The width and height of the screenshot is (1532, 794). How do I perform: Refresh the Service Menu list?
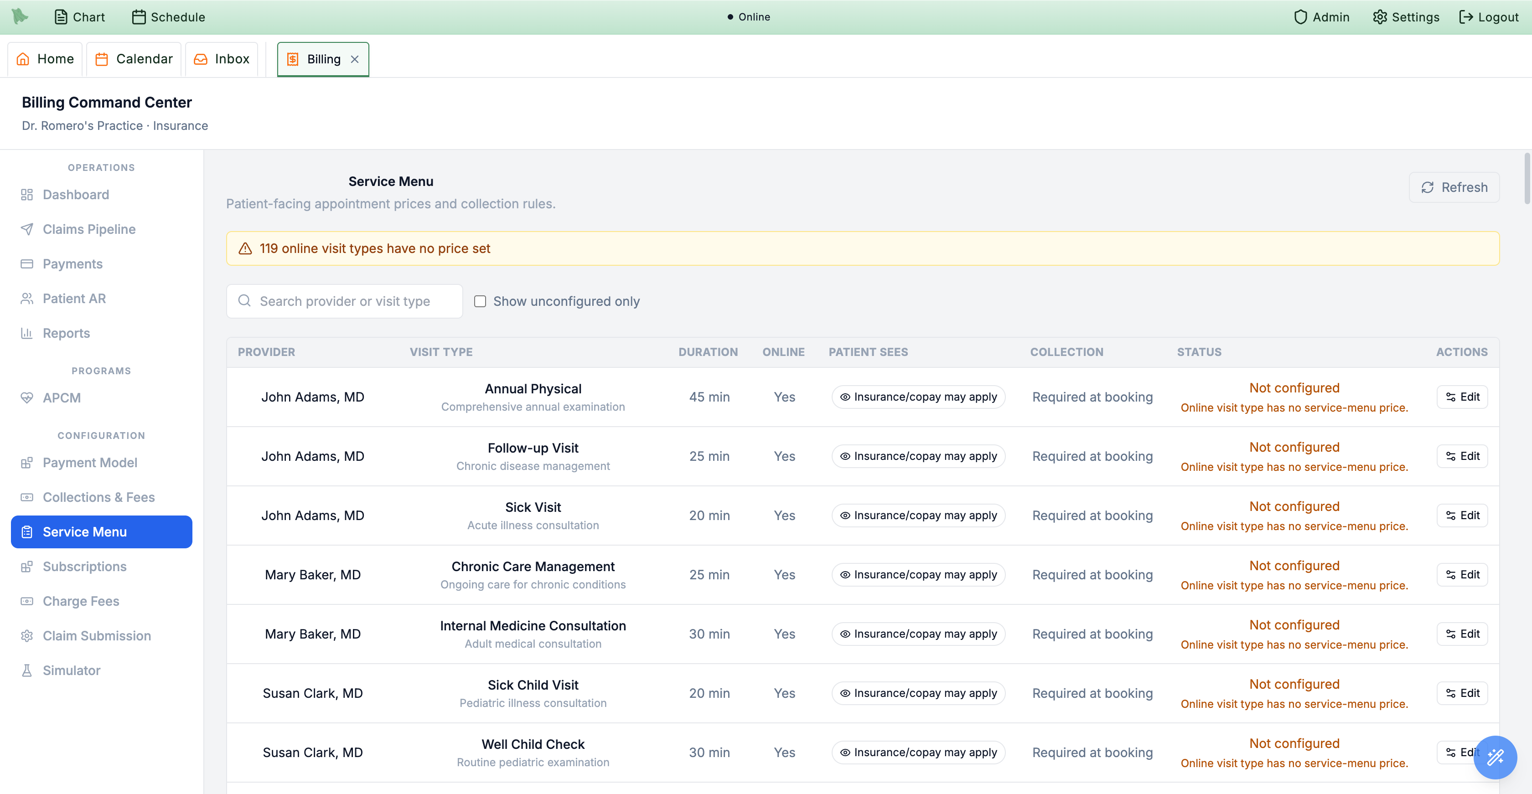tap(1454, 187)
